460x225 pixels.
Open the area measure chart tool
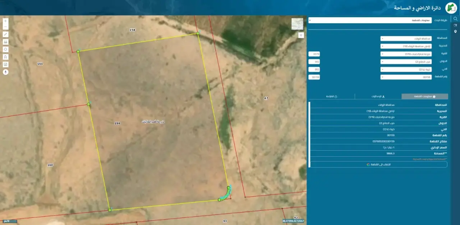pos(5,64)
